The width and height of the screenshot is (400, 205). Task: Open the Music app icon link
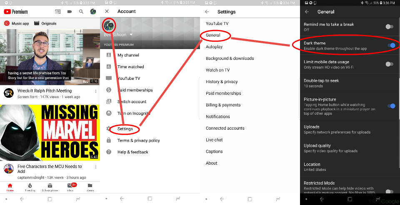pos(7,23)
